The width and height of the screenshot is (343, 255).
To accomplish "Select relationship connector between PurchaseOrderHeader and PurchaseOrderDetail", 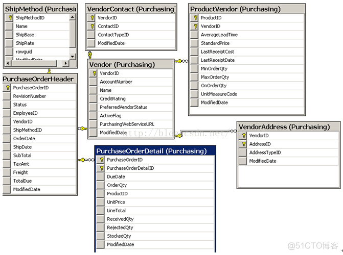I will click(x=86, y=160).
